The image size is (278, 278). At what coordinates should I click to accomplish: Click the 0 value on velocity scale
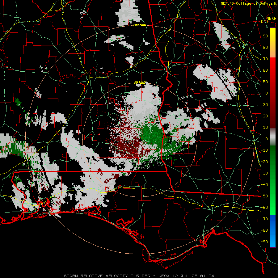267,139
